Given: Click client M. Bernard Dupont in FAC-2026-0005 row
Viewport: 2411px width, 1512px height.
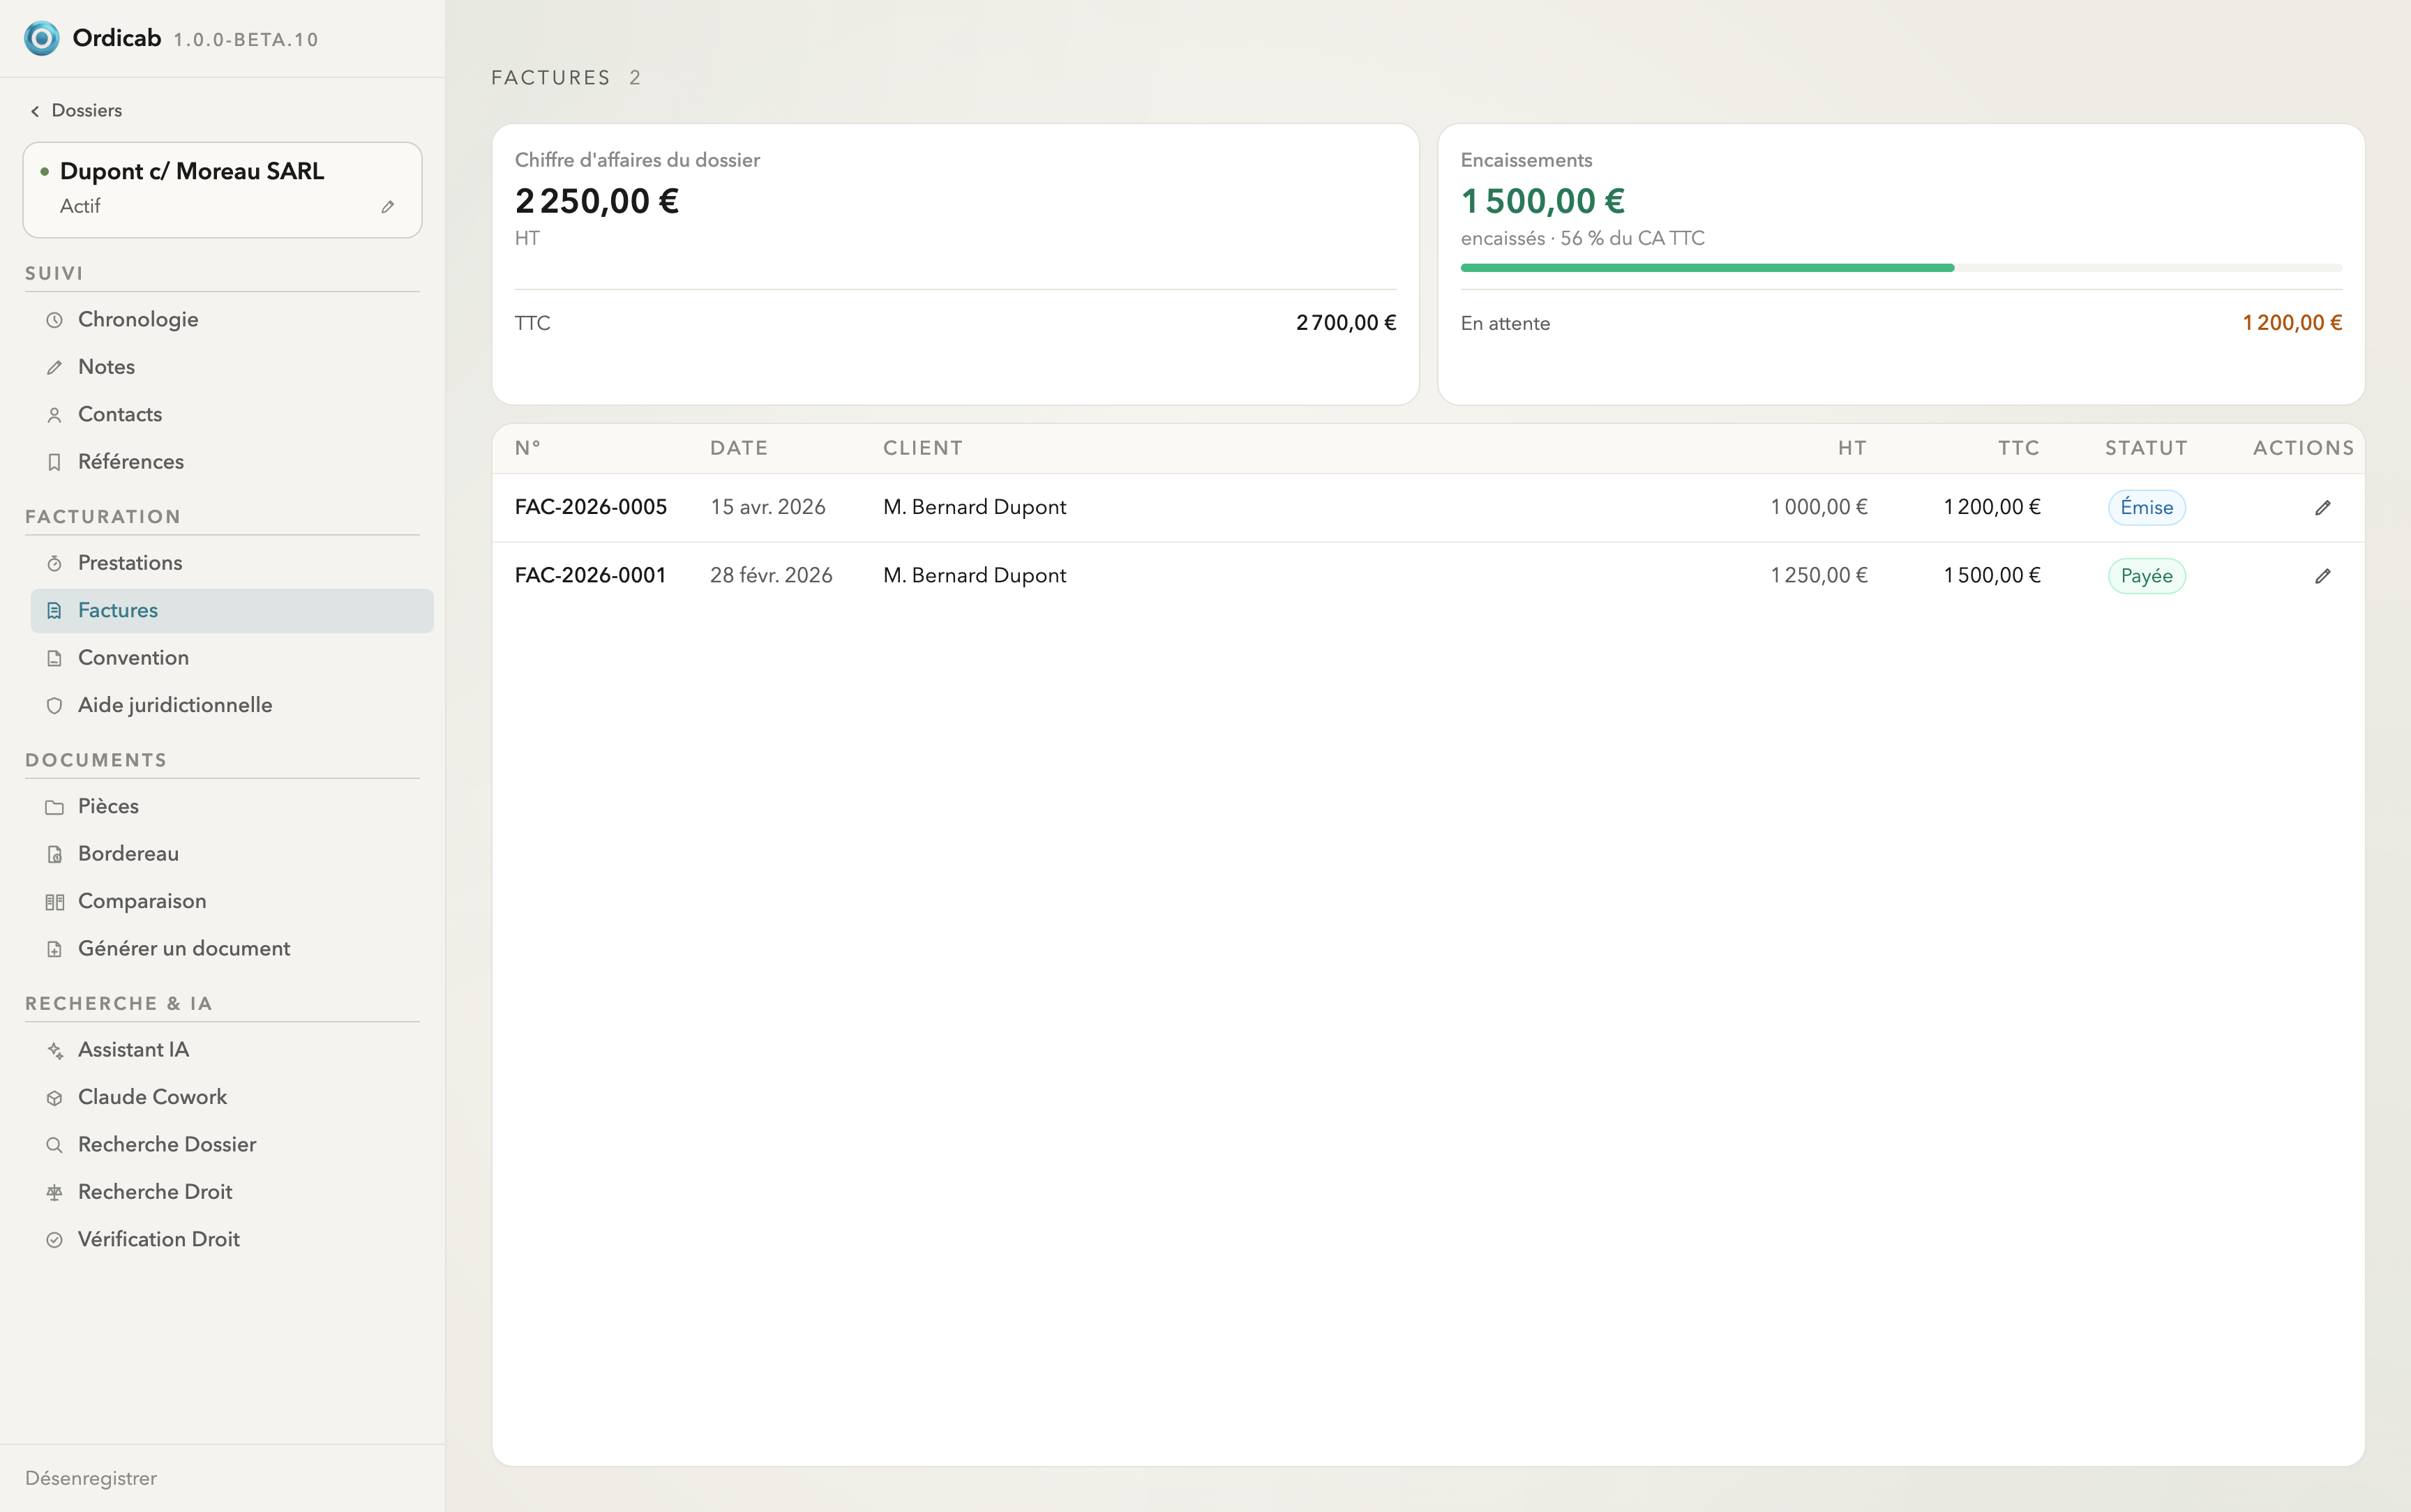Looking at the screenshot, I should tap(974, 507).
